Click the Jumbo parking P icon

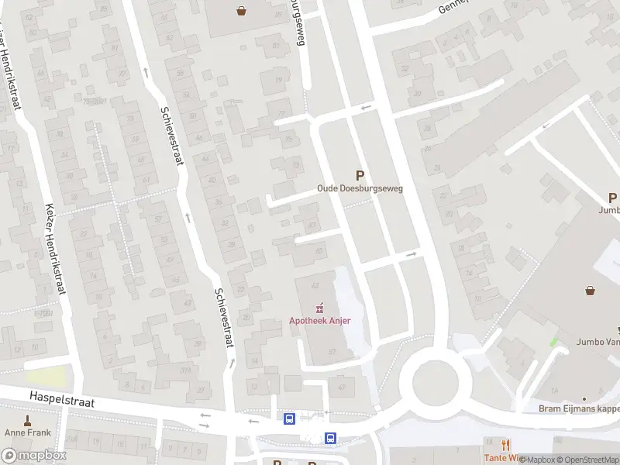[612, 198]
